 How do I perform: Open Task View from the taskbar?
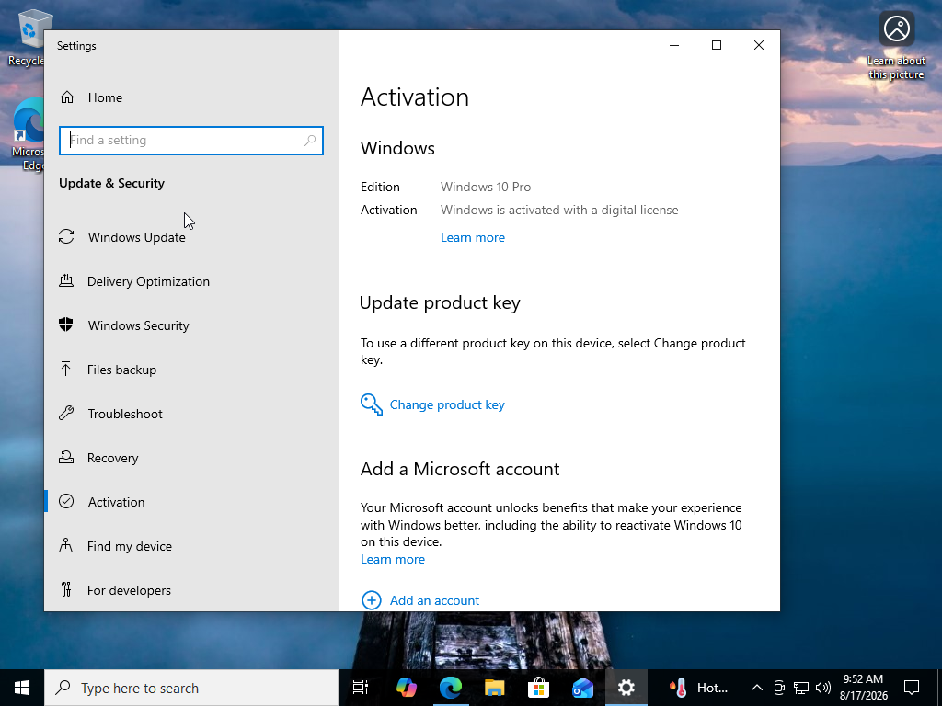pyautogui.click(x=361, y=688)
